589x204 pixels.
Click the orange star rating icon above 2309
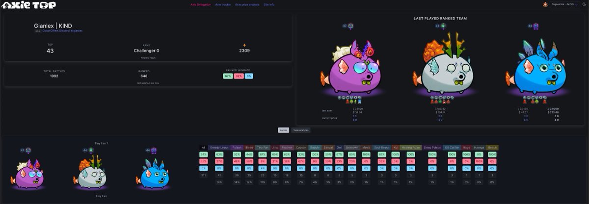pos(245,45)
